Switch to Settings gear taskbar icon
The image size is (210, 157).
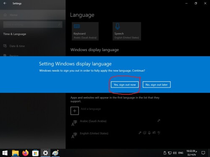45,153
